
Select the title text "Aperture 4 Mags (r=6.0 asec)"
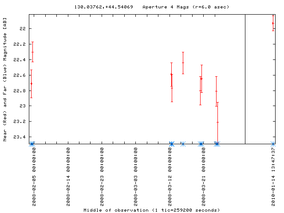[x=185, y=7]
